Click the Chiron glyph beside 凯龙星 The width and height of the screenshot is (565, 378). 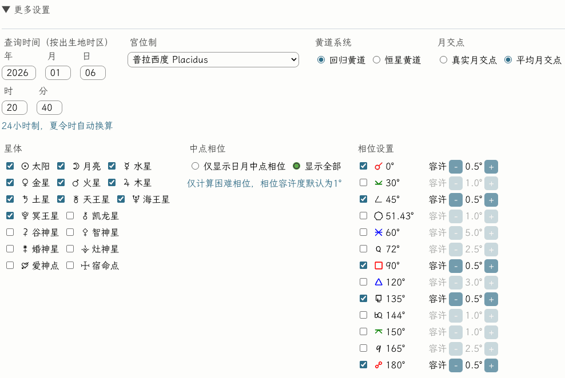point(86,216)
